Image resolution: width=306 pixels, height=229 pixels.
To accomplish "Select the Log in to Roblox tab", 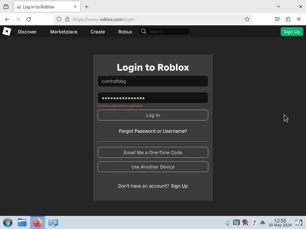I will [47, 7].
